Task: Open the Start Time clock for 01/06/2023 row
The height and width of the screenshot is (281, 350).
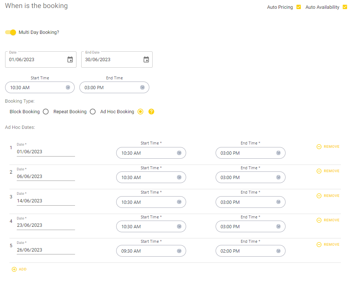Action: pyautogui.click(x=179, y=153)
